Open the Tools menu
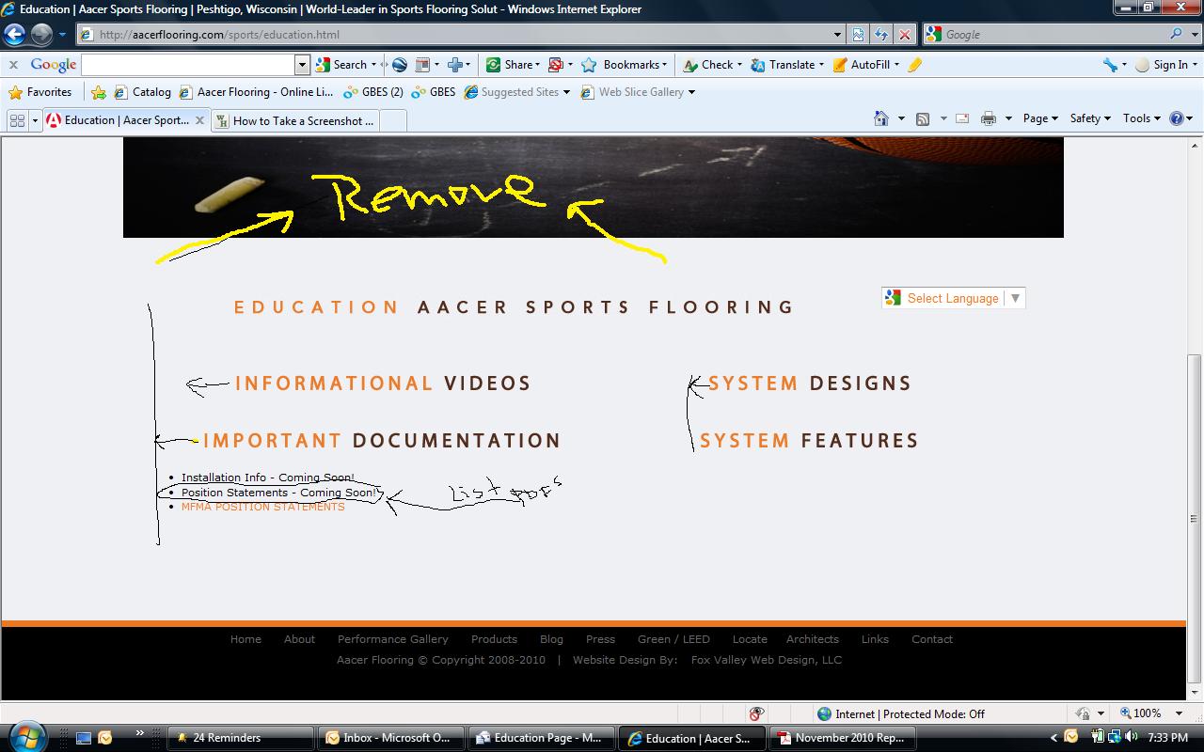Screen dimensions: 1204x752 pyautogui.click(x=1142, y=118)
